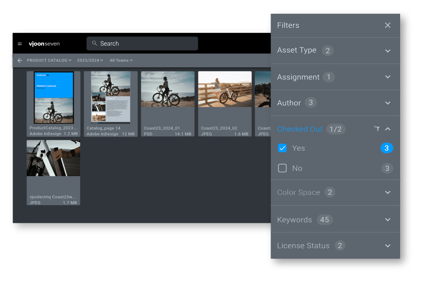Viewport: 433px width, 288px height.
Task: Select the Catalog_page 14 thumbnail
Action: tap(111, 98)
